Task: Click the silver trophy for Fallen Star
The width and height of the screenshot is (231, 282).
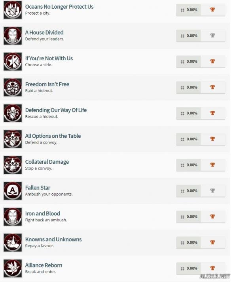Action: click(x=212, y=190)
